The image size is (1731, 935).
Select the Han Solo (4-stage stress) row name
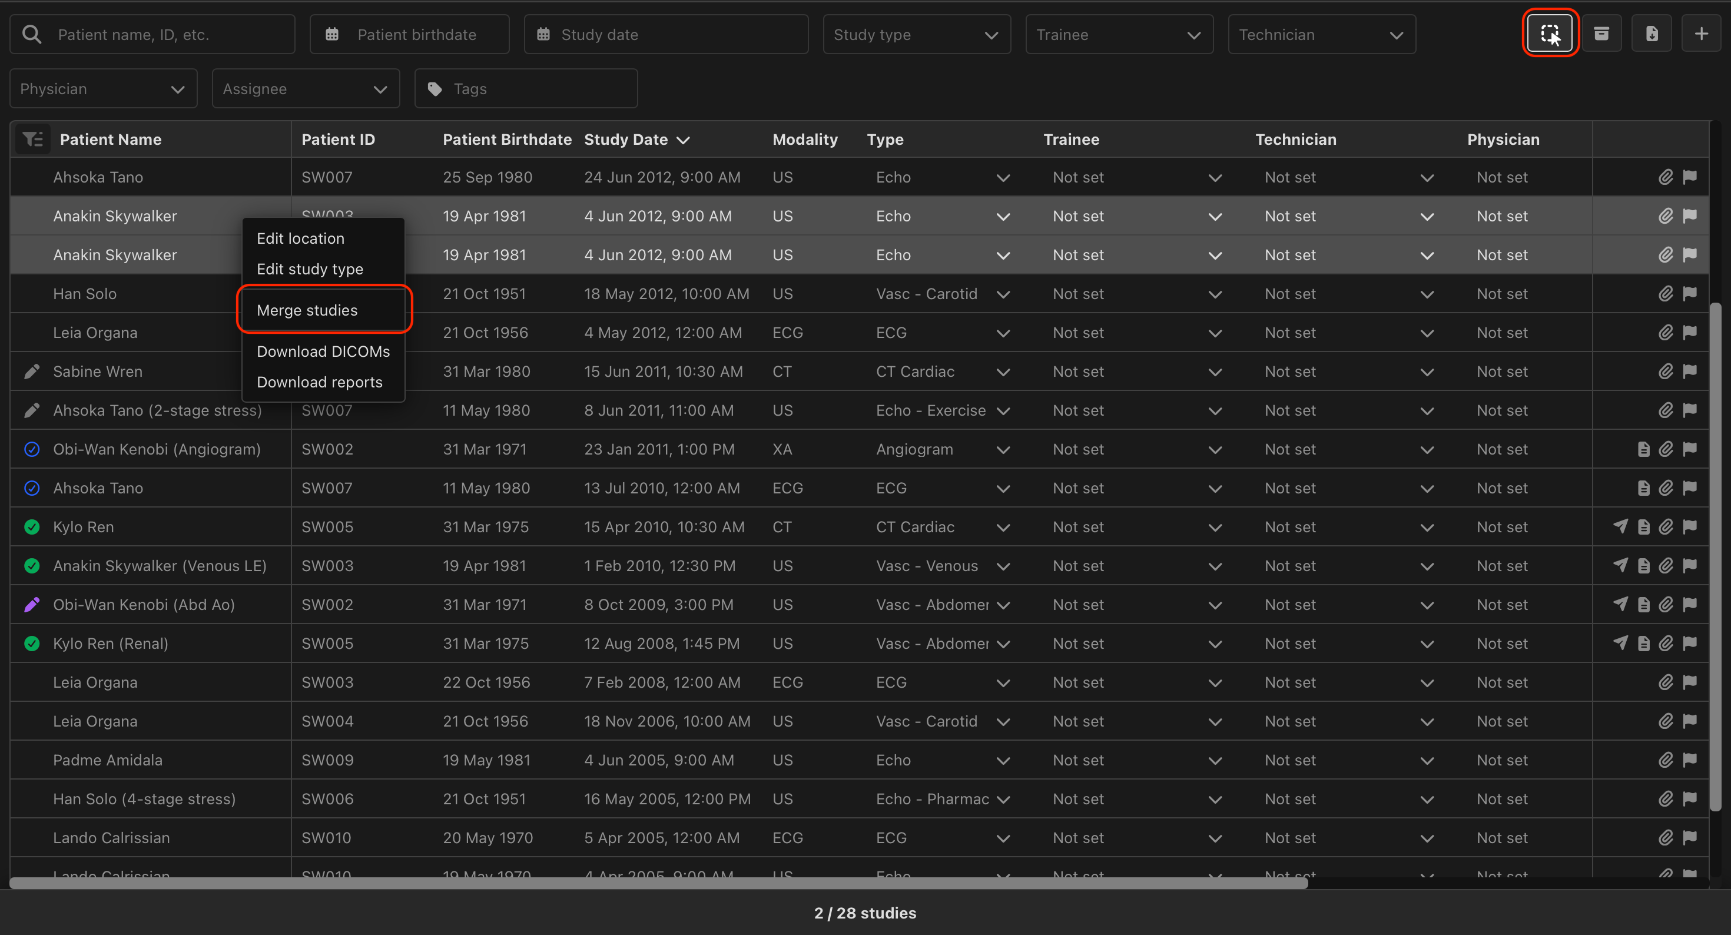pos(144,798)
